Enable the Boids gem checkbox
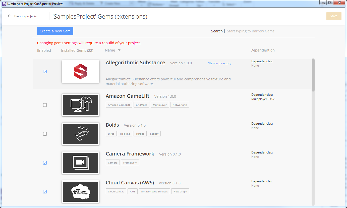The width and height of the screenshot is (347, 208). 45,134
